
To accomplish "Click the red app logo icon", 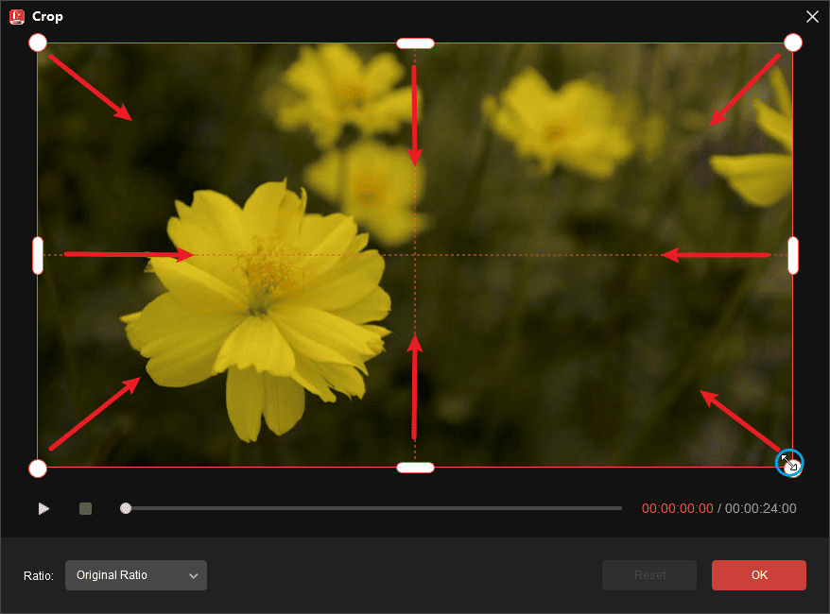I will point(17,17).
